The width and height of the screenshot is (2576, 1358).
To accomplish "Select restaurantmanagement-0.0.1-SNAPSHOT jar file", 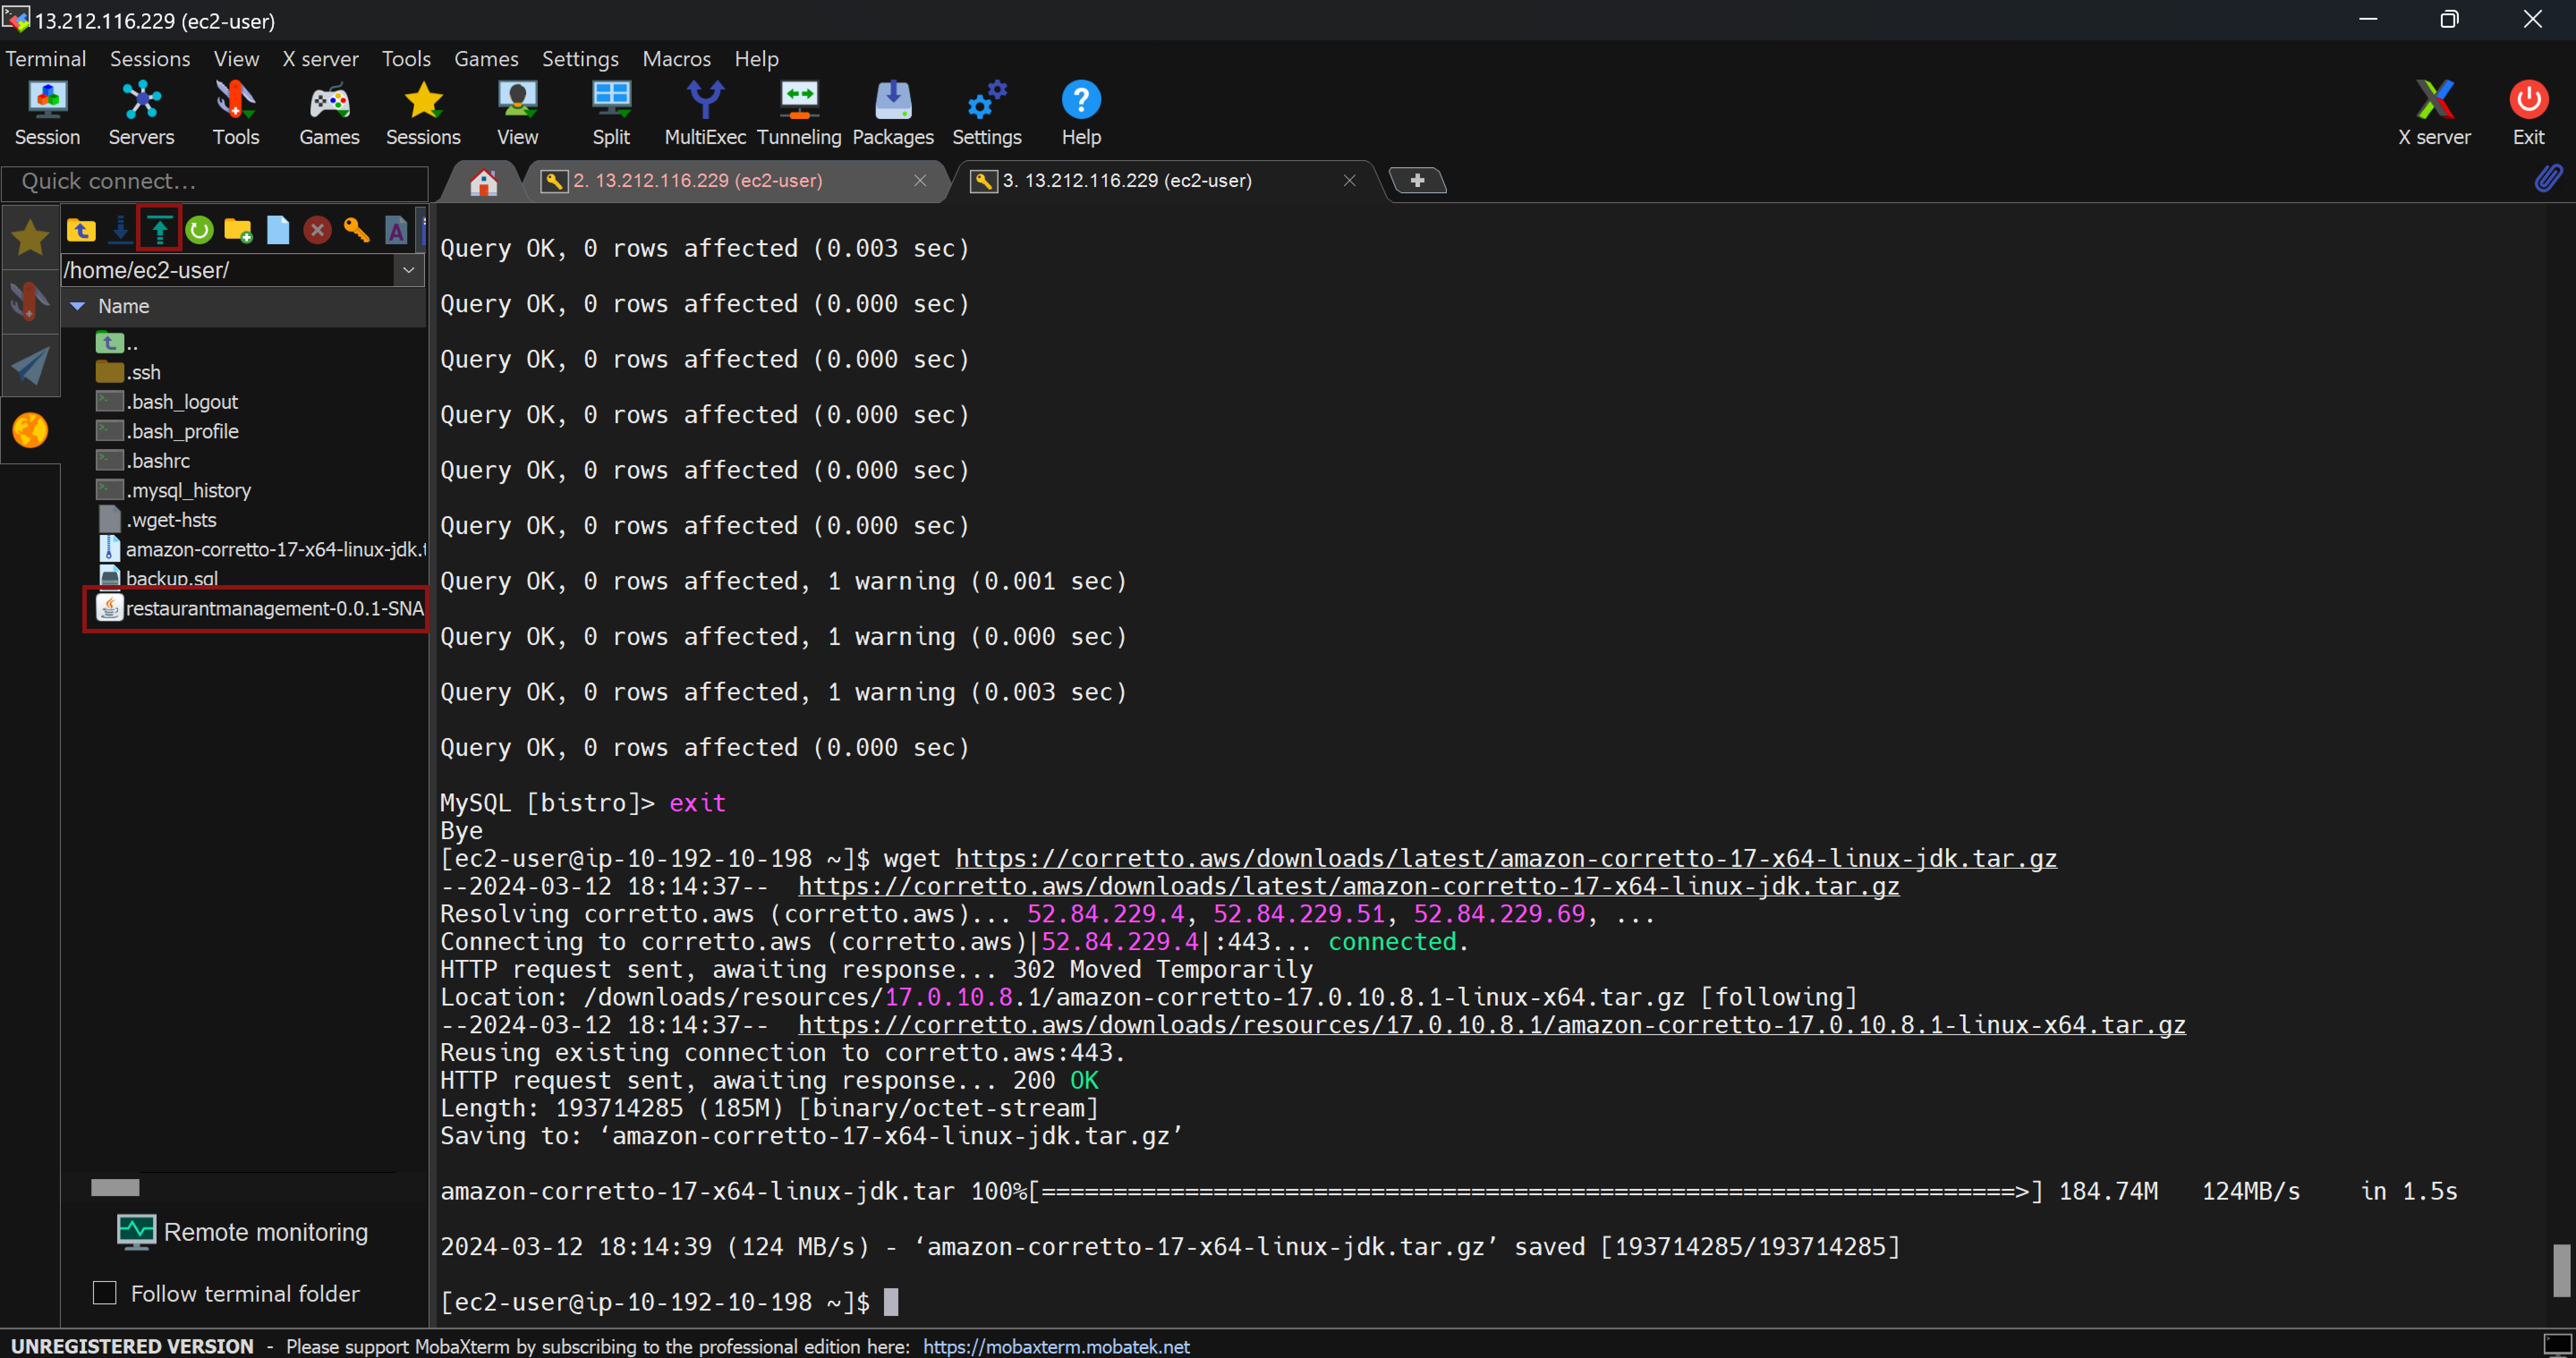I will (x=260, y=608).
